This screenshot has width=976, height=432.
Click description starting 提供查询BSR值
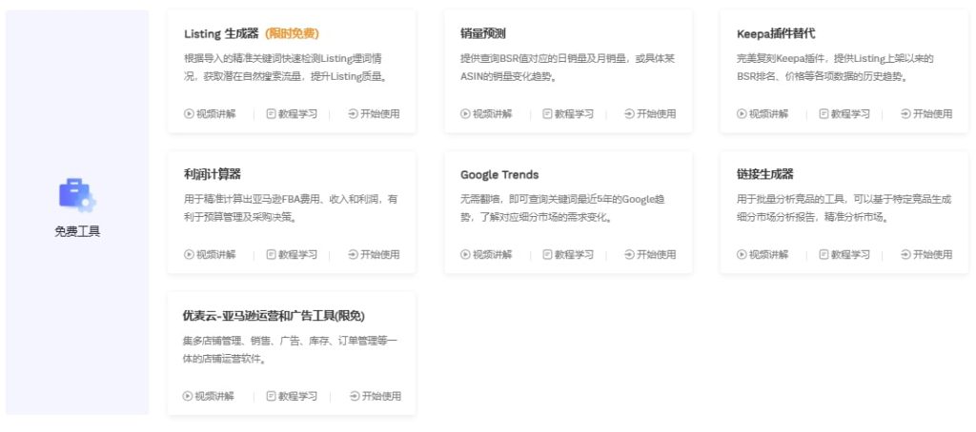click(568, 68)
